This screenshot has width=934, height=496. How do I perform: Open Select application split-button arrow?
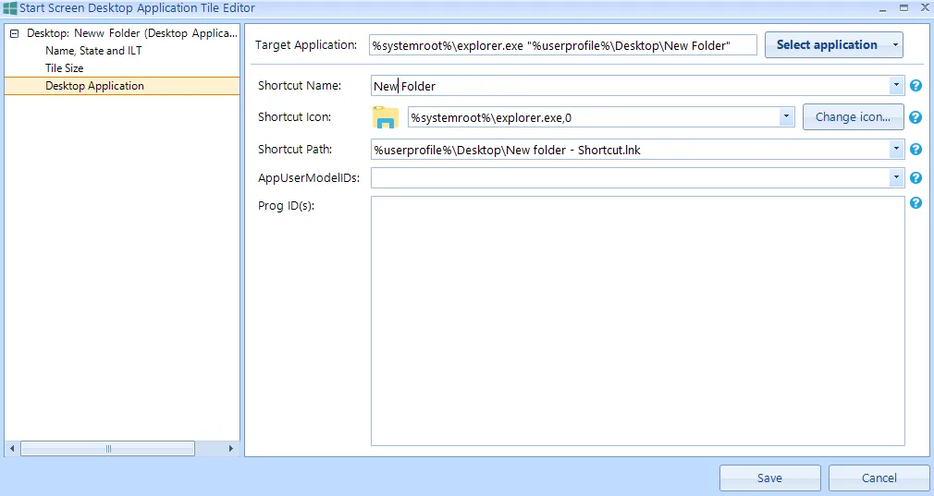click(x=894, y=45)
